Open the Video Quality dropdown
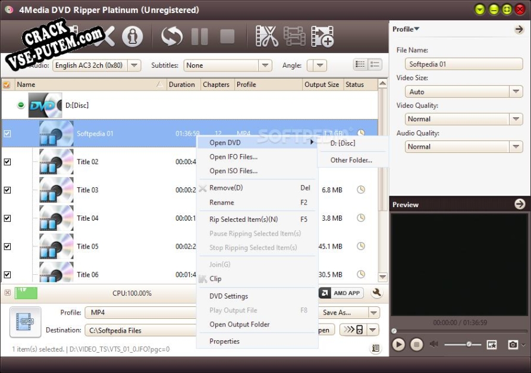Image resolution: width=531 pixels, height=373 pixels. coord(516,119)
